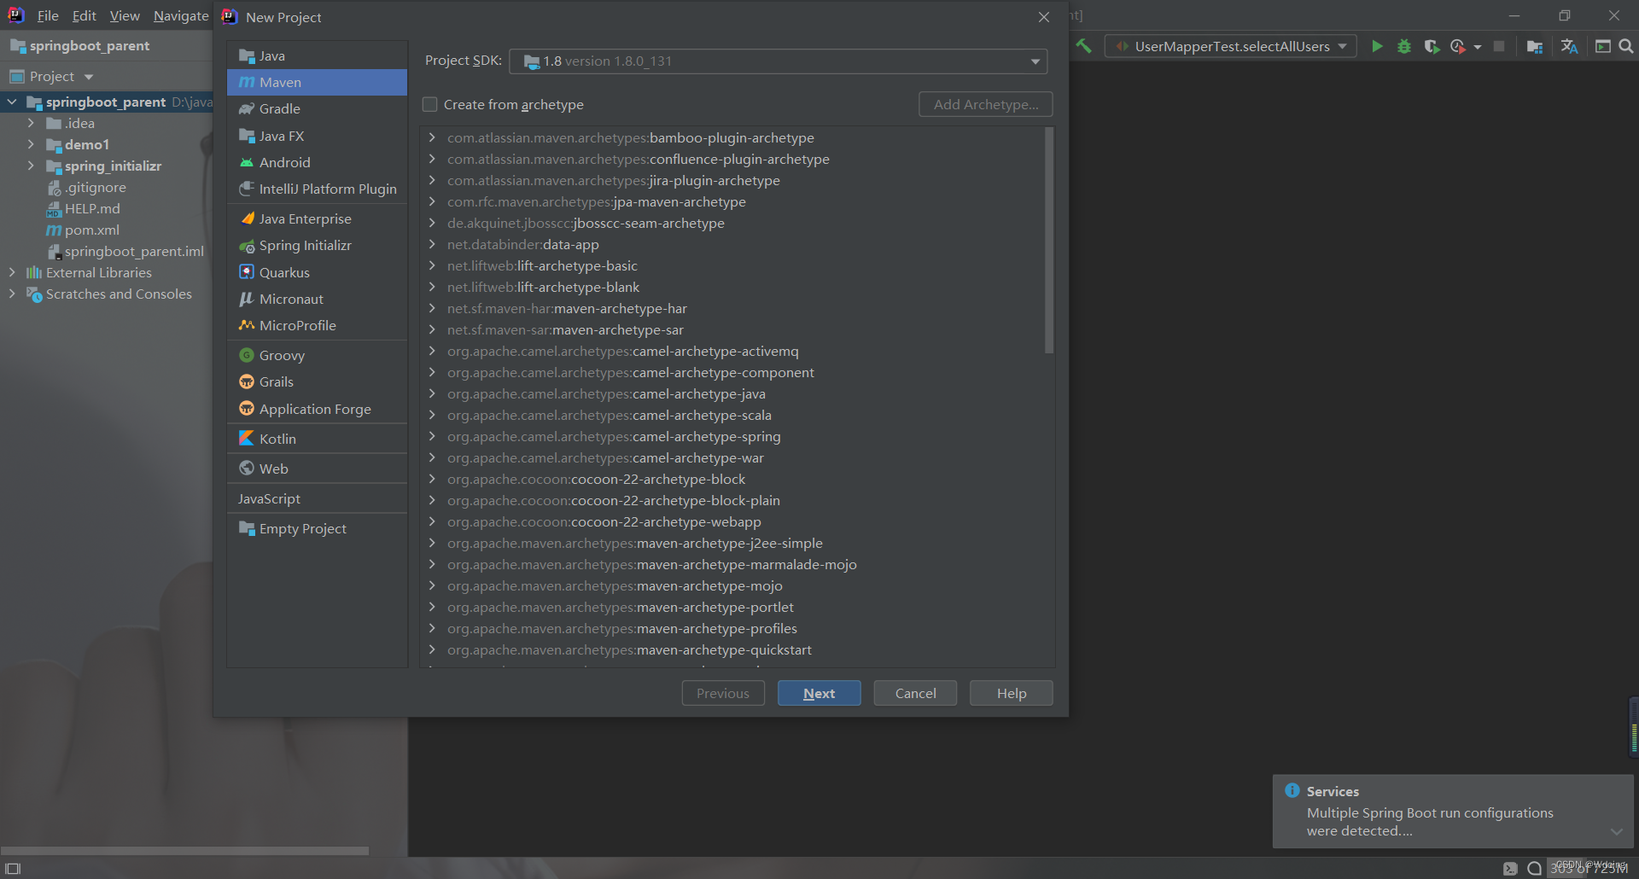
Task: Choose Java FX project type
Action: [x=317, y=136]
